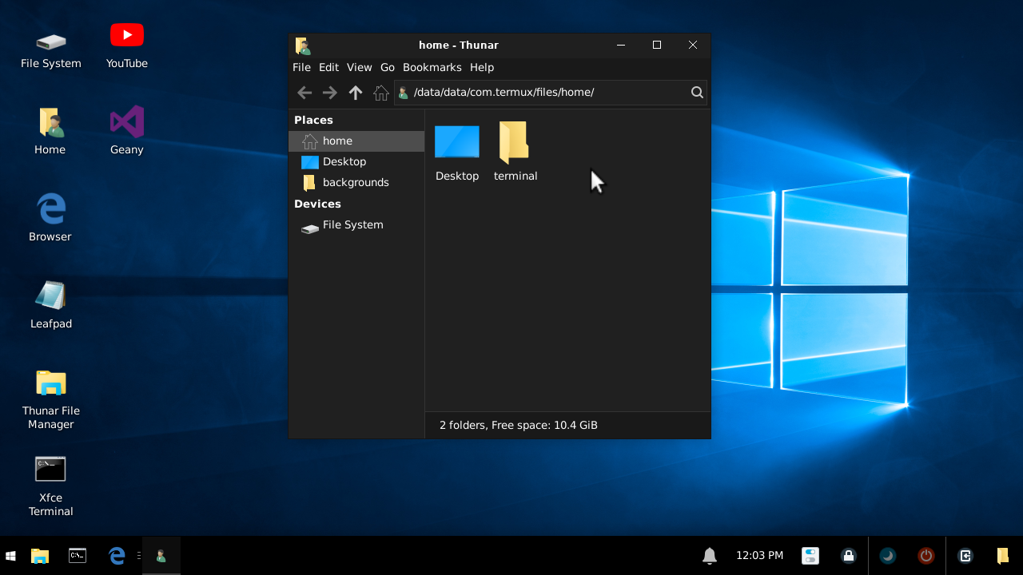
Task: Open the Go menu in Thunar
Action: click(x=388, y=67)
